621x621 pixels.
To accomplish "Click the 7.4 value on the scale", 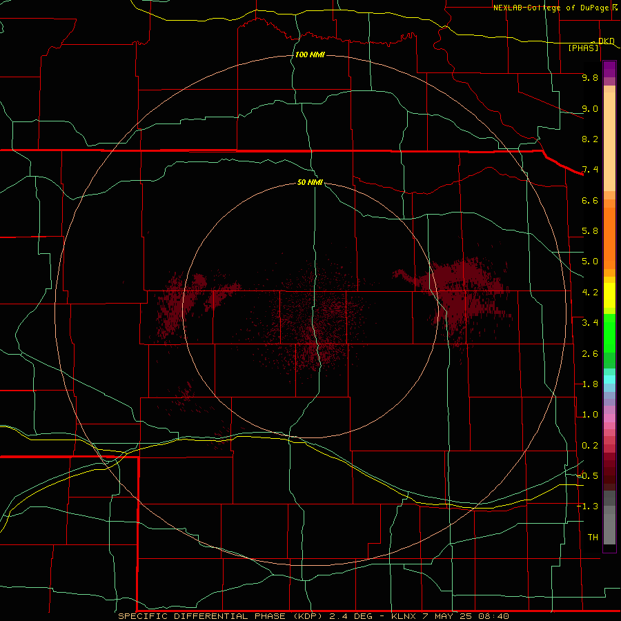I will pos(590,170).
